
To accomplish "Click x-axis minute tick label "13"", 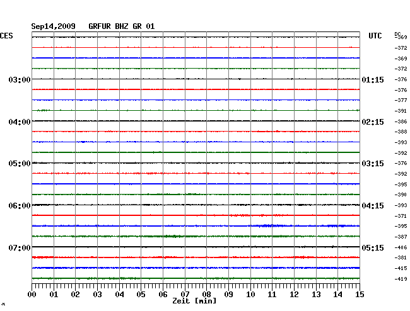I will [316, 295].
